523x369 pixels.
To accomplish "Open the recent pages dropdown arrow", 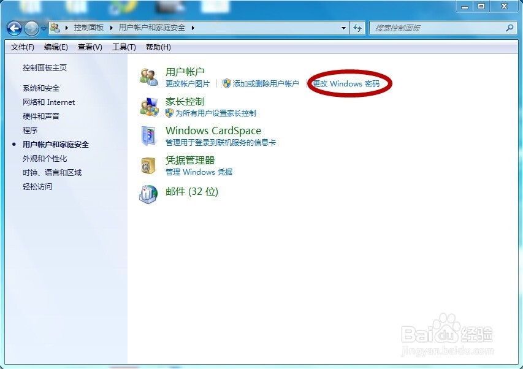I will (x=44, y=29).
